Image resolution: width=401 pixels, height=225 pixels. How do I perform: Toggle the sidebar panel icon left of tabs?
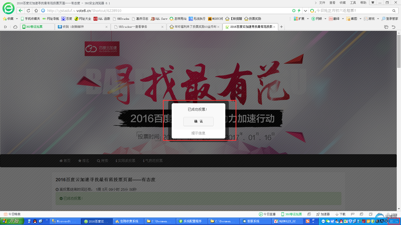(6, 27)
